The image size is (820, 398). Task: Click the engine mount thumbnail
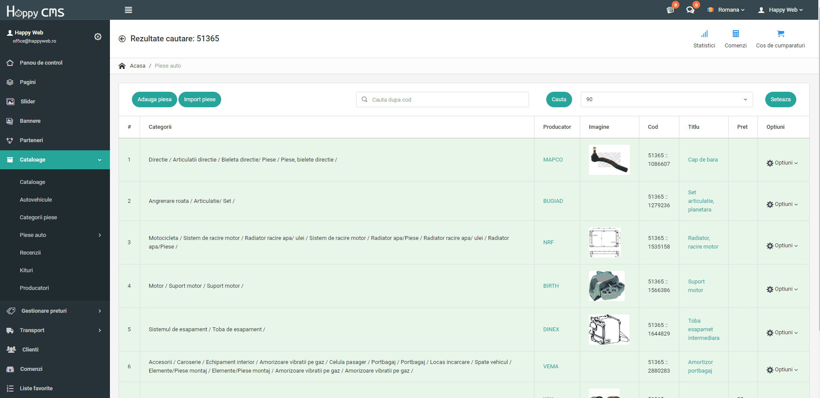click(x=607, y=286)
